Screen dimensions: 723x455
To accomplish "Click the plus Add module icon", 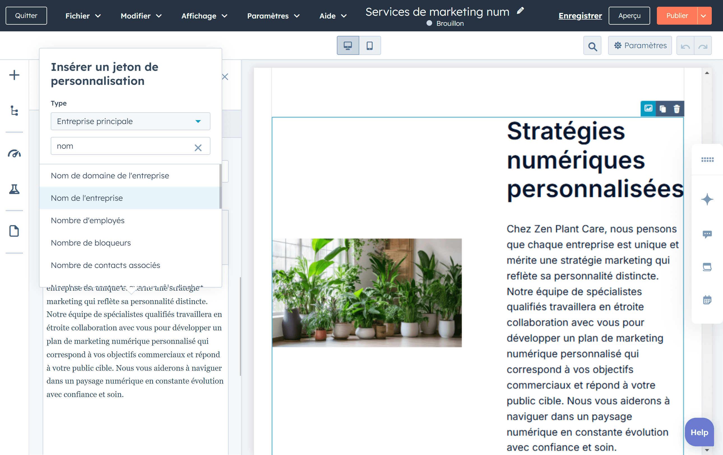I will click(14, 75).
